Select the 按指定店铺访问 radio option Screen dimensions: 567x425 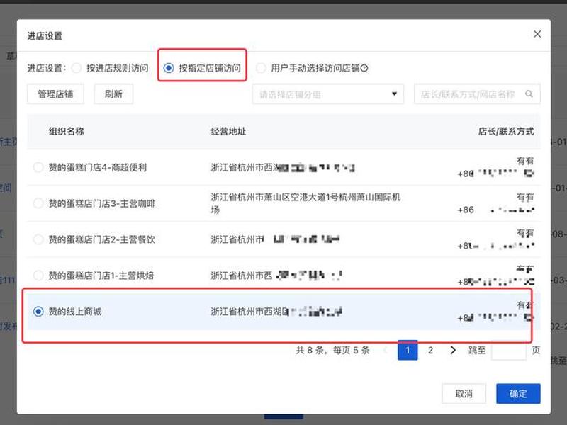pyautogui.click(x=169, y=68)
